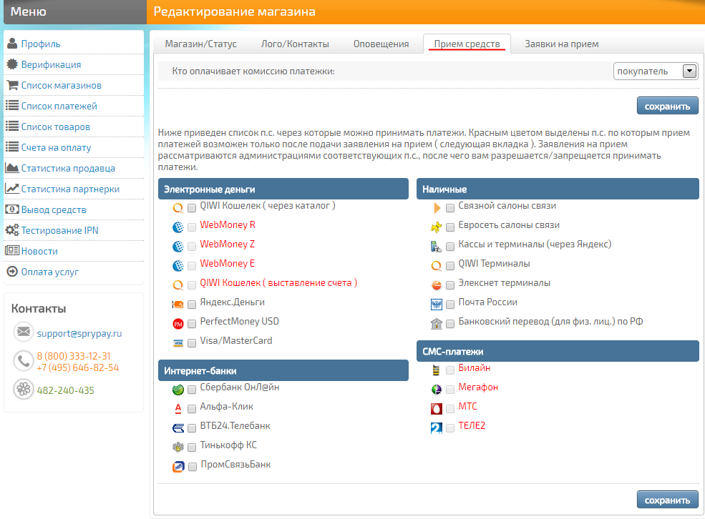Screen dimensions: 705x519
Task: Click the Альфа-Клик red A icon
Action: coord(178,408)
